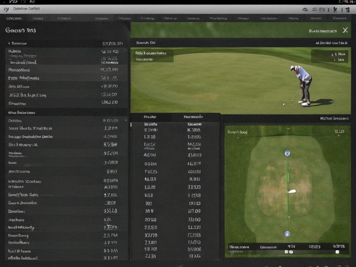Screen dimensions: 356x267
Task: Switch to the right tab above the numbers table
Action: [193, 117]
